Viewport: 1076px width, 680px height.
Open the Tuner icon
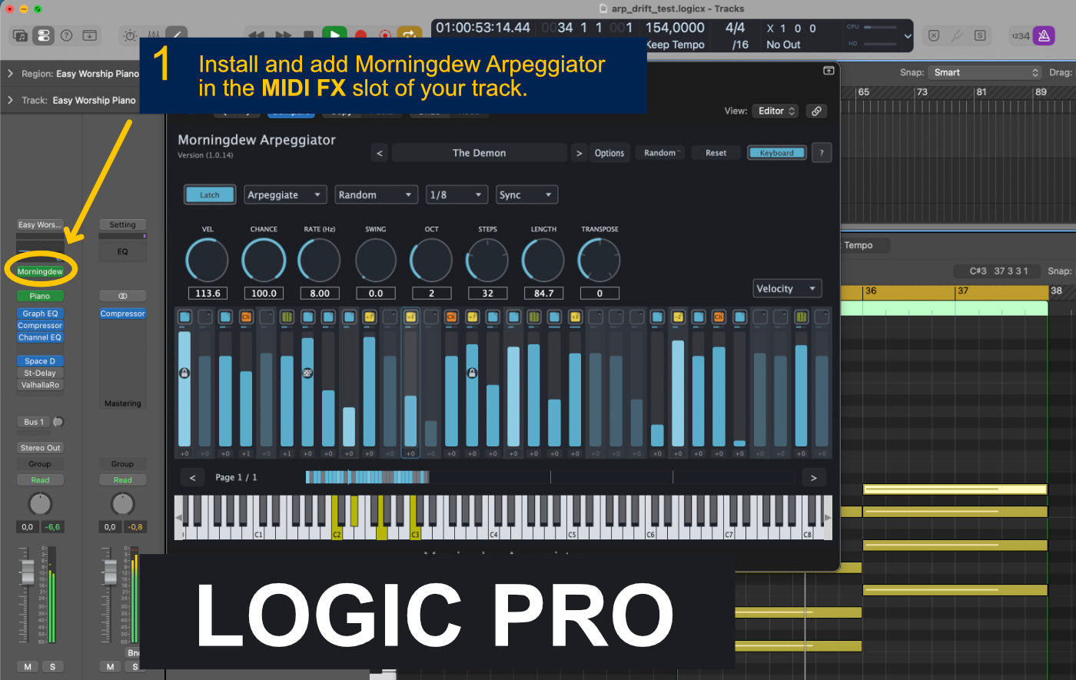pos(956,35)
